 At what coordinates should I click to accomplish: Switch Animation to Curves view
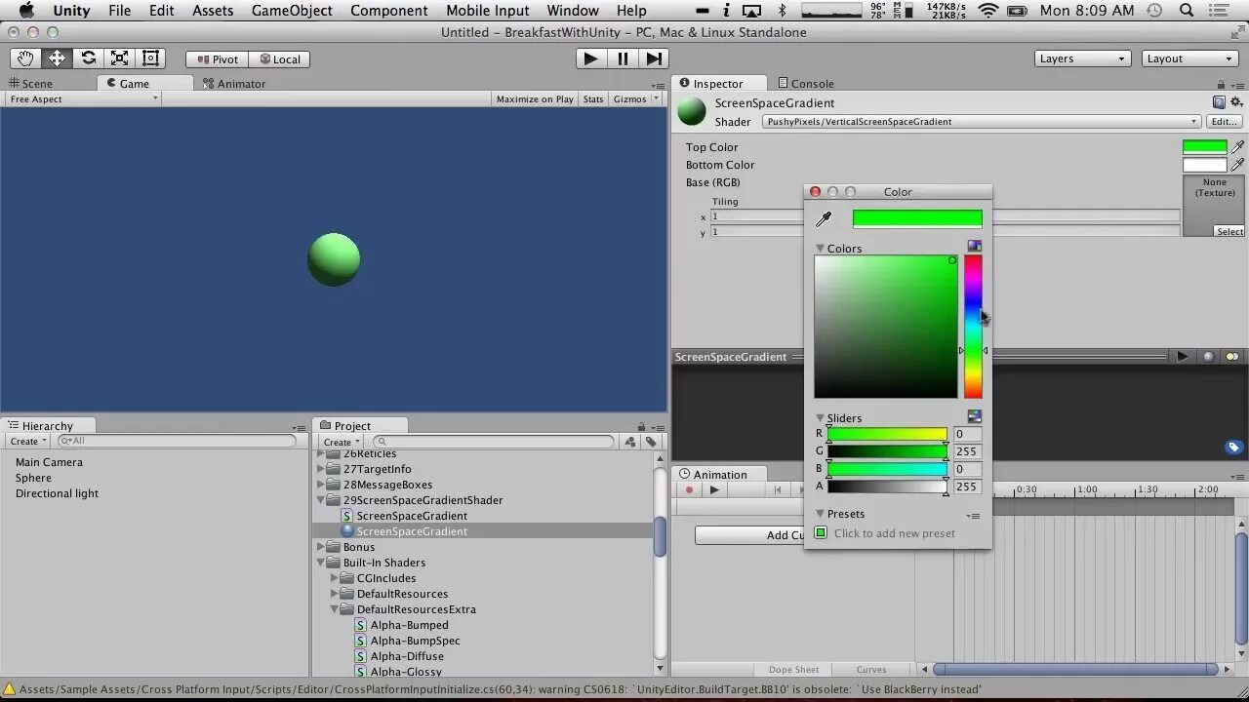point(871,670)
